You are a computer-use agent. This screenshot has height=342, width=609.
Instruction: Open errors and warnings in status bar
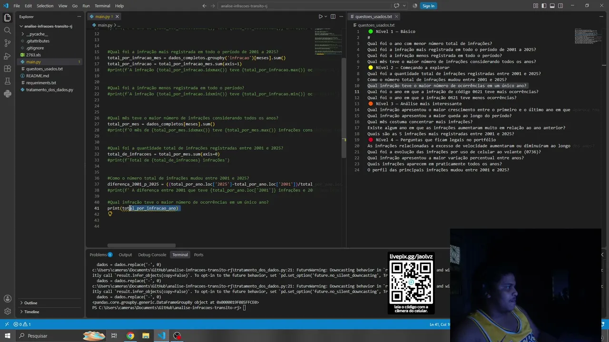click(22, 324)
